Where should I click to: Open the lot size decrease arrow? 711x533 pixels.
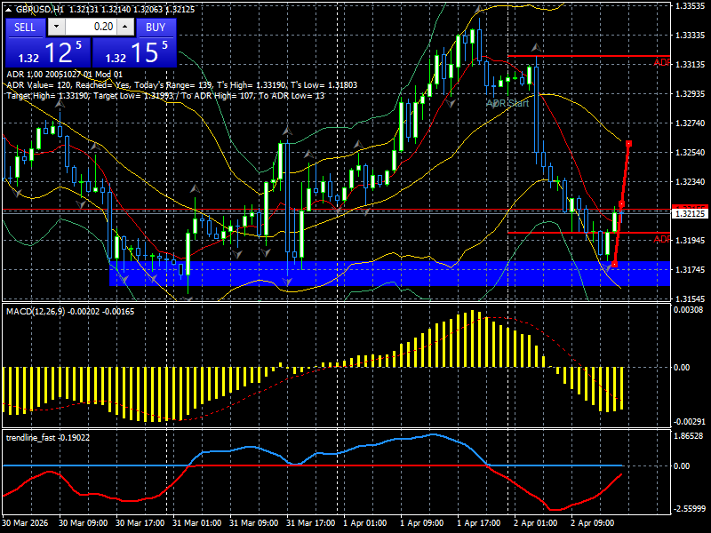(x=56, y=28)
